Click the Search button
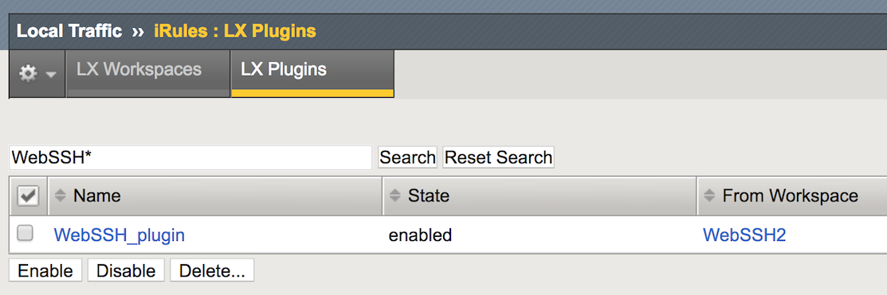This screenshot has width=887, height=295. click(x=407, y=157)
